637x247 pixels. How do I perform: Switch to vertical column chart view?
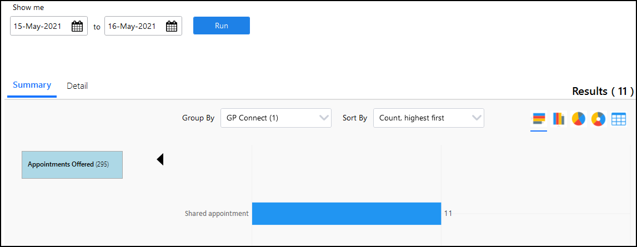point(559,119)
